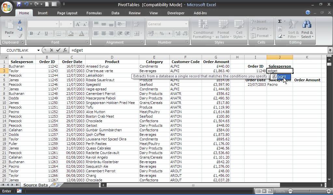Click the Select All corner button
The image size is (333, 195).
pos(4,57)
